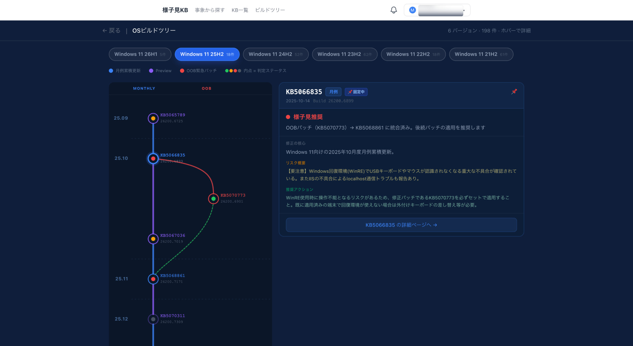This screenshot has width=633, height=346.
Task: Click the KB5070311 timeline node
Action: (153, 319)
